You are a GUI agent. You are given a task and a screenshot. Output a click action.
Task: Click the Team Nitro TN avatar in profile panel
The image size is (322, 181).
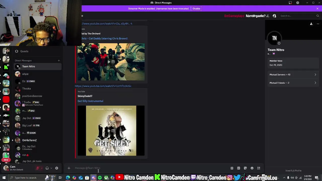coord(274,38)
